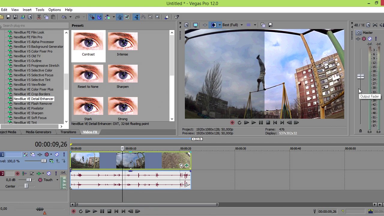384x216 pixels.
Task: Open track 1 automation settings dropdown
Action: pos(51,154)
